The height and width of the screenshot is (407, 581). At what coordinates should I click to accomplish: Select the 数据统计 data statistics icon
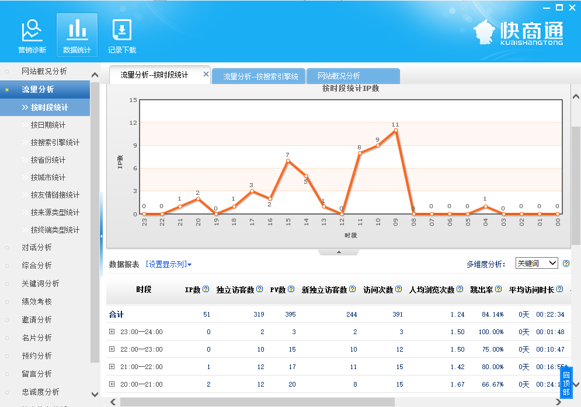[x=76, y=36]
